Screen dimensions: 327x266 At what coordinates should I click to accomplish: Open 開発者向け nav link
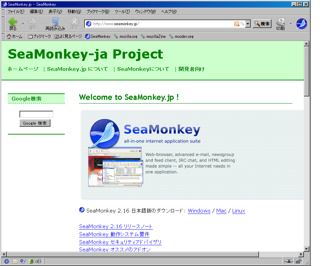[x=192, y=69]
